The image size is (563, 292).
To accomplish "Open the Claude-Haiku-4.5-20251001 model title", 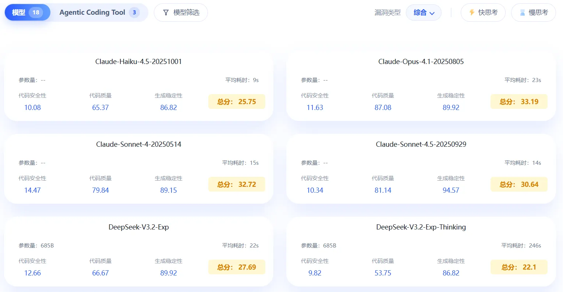I will point(138,61).
